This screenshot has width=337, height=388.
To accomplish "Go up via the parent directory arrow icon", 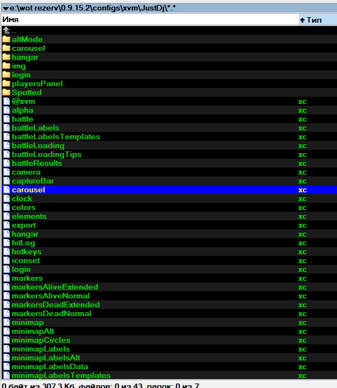I will (x=6, y=30).
